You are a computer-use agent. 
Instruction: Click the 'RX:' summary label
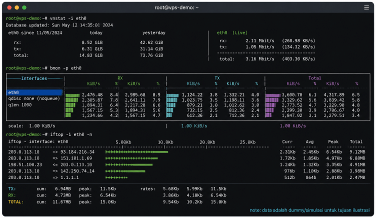[x=12, y=195]
